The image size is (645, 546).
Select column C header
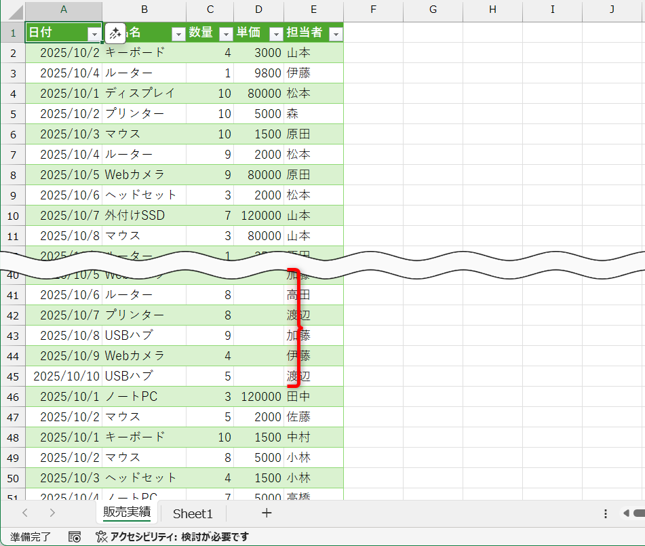click(210, 10)
